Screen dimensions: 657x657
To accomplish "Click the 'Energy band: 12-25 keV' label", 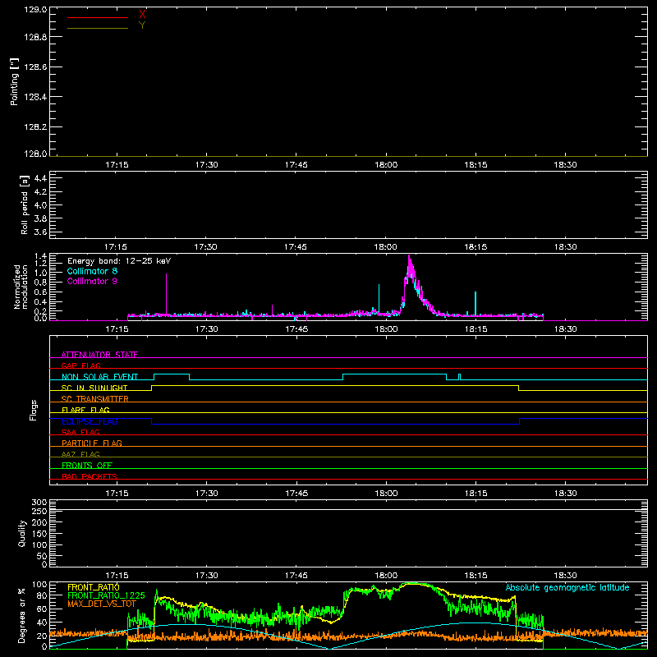I will point(119,261).
